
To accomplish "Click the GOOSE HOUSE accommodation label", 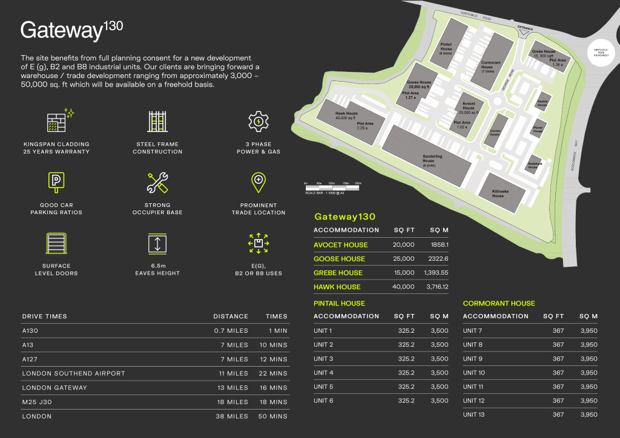I will point(339,259).
